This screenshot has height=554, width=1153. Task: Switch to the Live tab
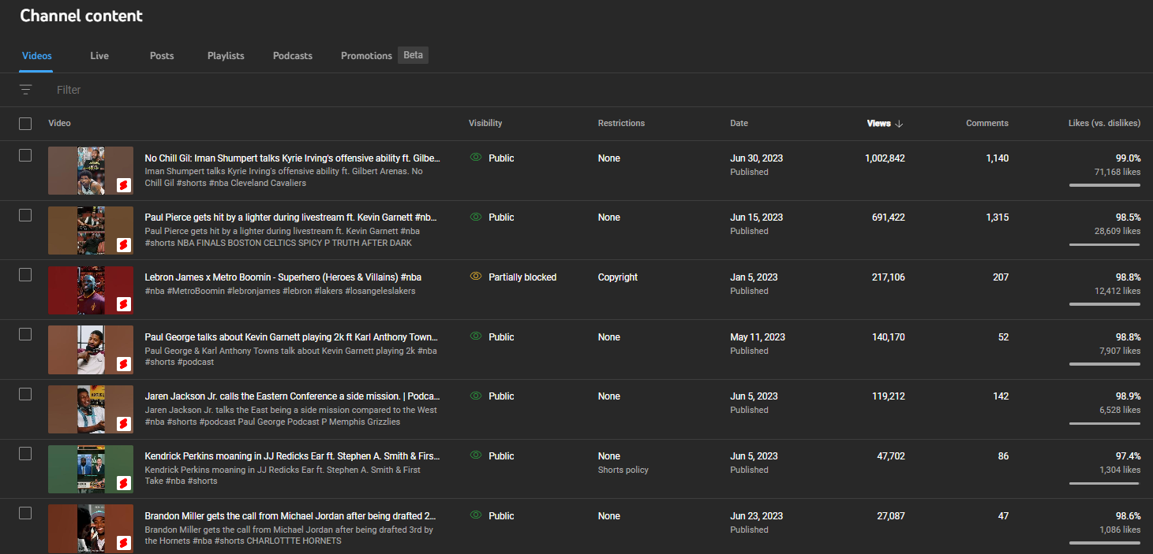point(99,56)
